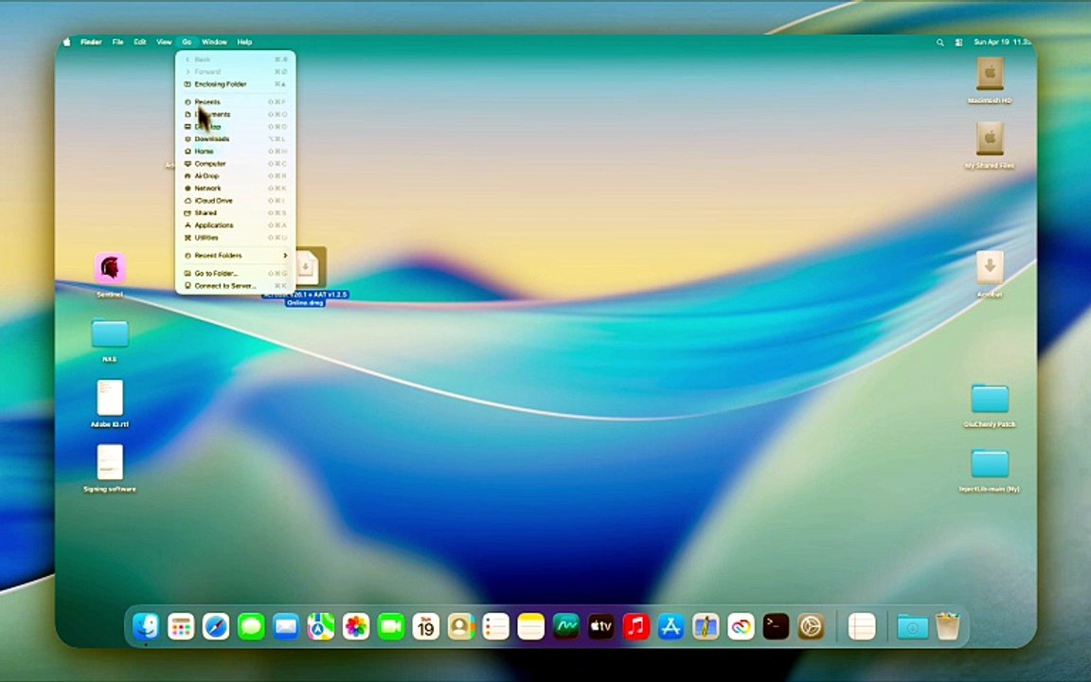Screen dimensions: 1091x682
Task: Choose Go to Folder… in the Go menu
Action: 235,274
